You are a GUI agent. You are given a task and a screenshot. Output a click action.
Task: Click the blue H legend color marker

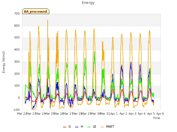[77, 127]
